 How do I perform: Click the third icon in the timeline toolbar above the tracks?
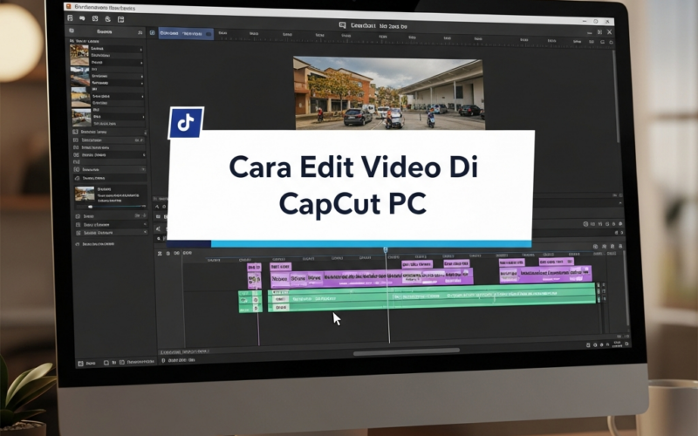[177, 253]
